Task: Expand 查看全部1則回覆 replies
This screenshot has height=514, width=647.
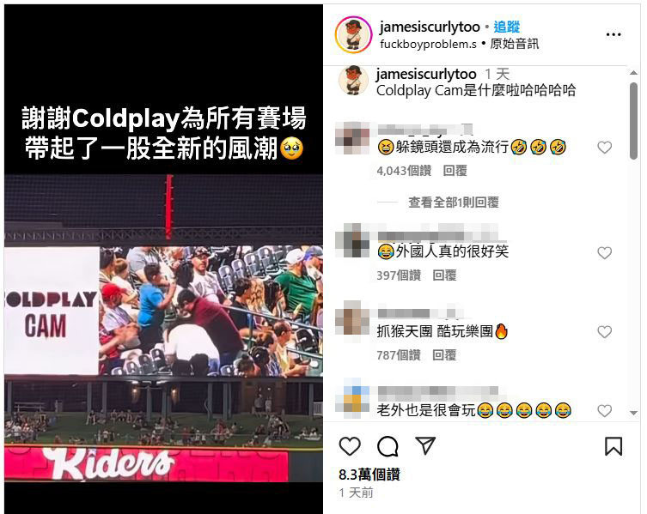Action: click(454, 203)
